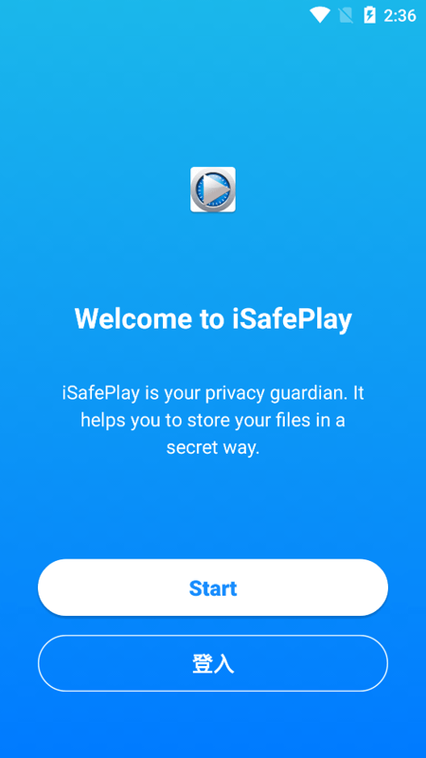Tap the 2:36 clock in status bar
This screenshot has height=758, width=426.
399,16
